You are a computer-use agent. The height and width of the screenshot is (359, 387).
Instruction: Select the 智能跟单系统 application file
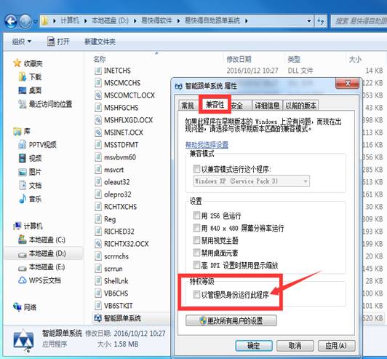[x=118, y=318]
